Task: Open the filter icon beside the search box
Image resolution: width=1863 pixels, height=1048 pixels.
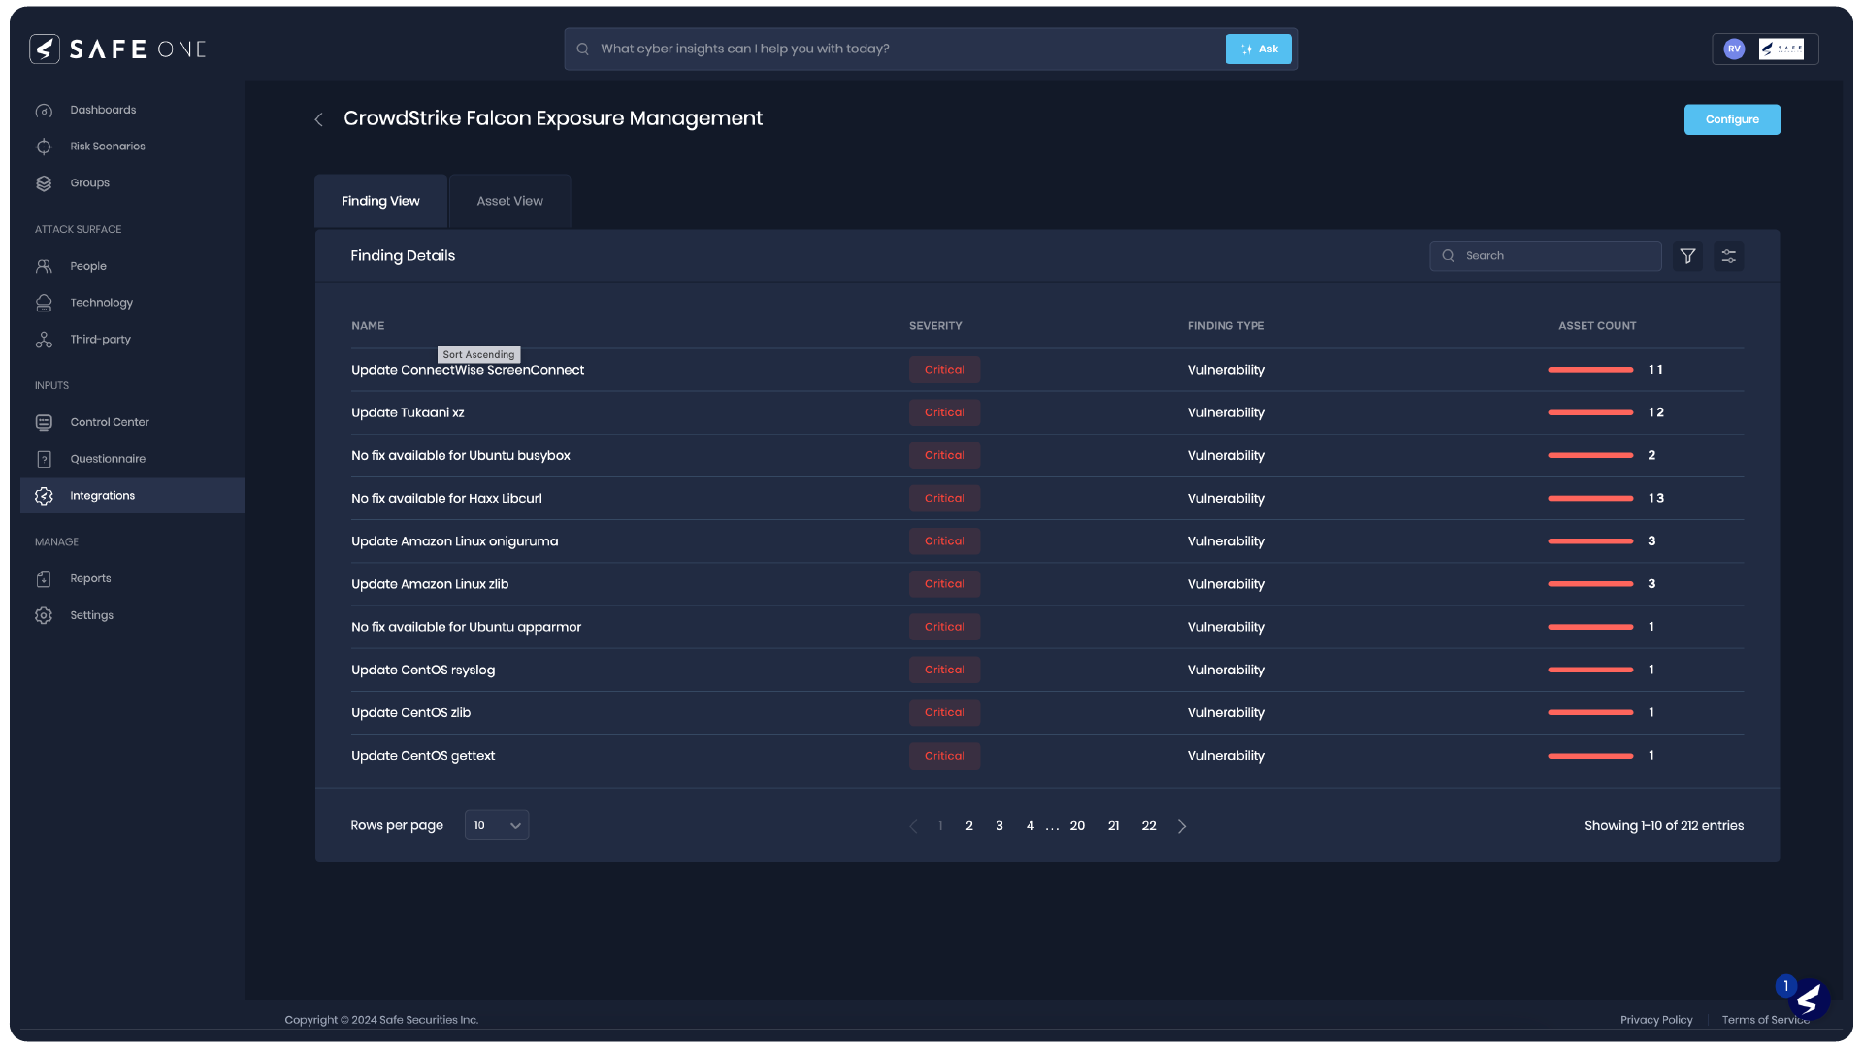Action: 1687,255
